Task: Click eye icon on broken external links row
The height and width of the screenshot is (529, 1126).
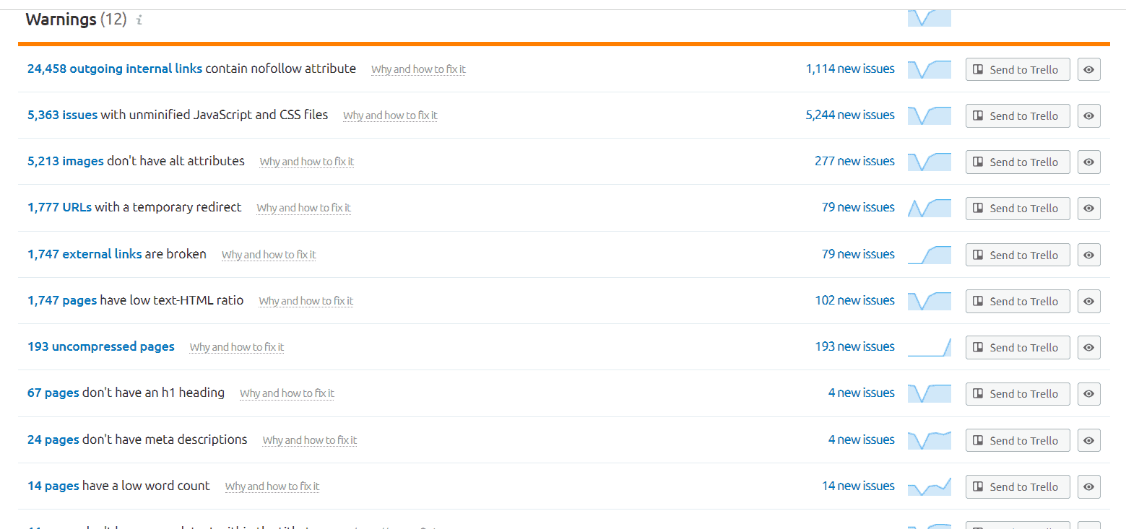Action: [1088, 255]
